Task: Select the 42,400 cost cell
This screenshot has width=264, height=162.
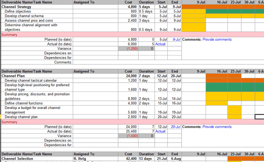Action: click(x=128, y=159)
